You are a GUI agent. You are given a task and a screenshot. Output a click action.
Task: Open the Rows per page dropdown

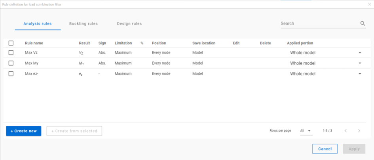[306, 131]
